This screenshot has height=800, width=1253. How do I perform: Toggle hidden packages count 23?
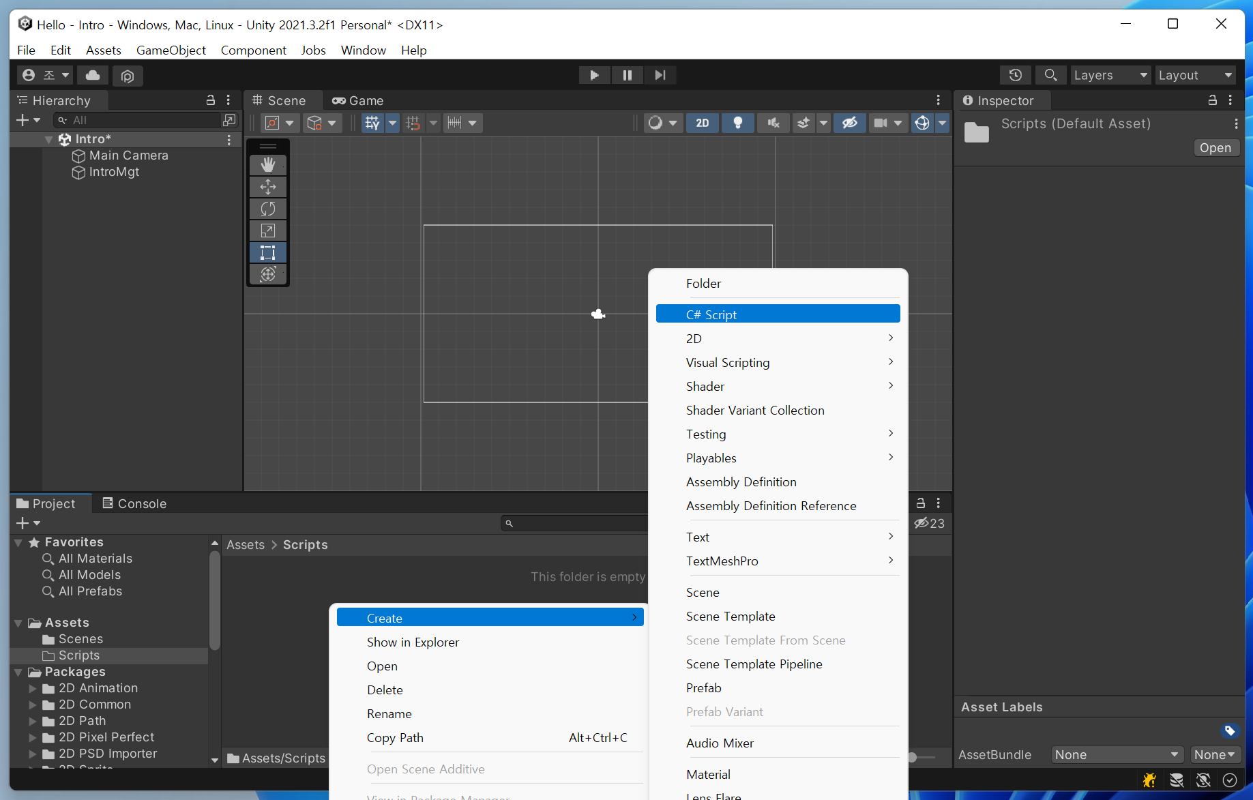pyautogui.click(x=930, y=523)
